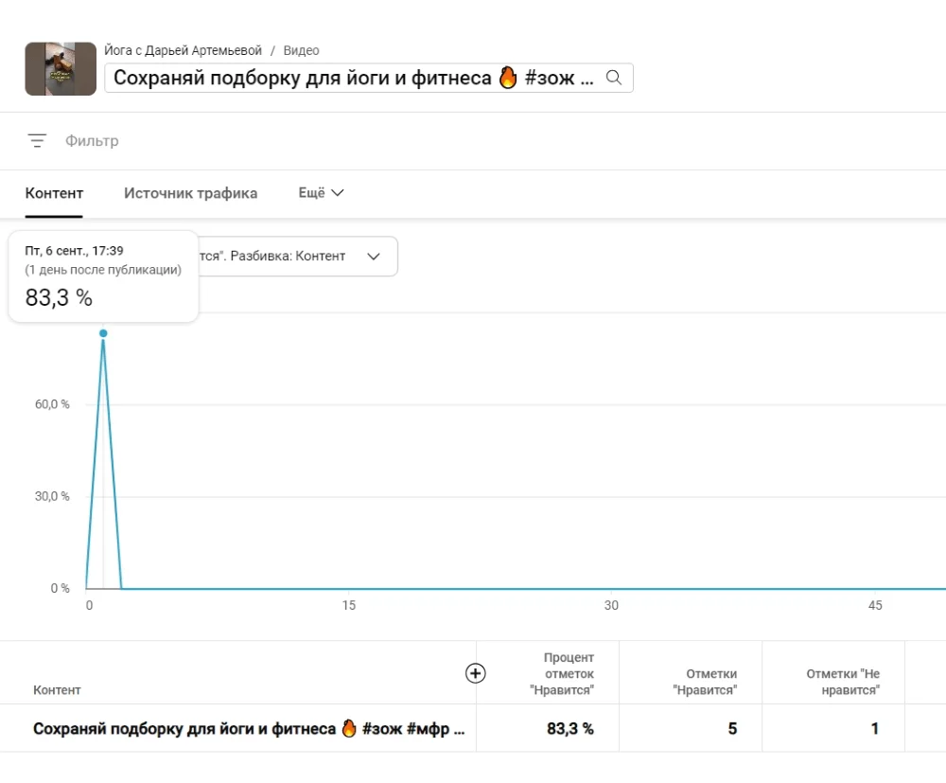Viewport: 946px width, 783px height.
Task: Switch to the Источник трафика tab
Action: tap(190, 193)
